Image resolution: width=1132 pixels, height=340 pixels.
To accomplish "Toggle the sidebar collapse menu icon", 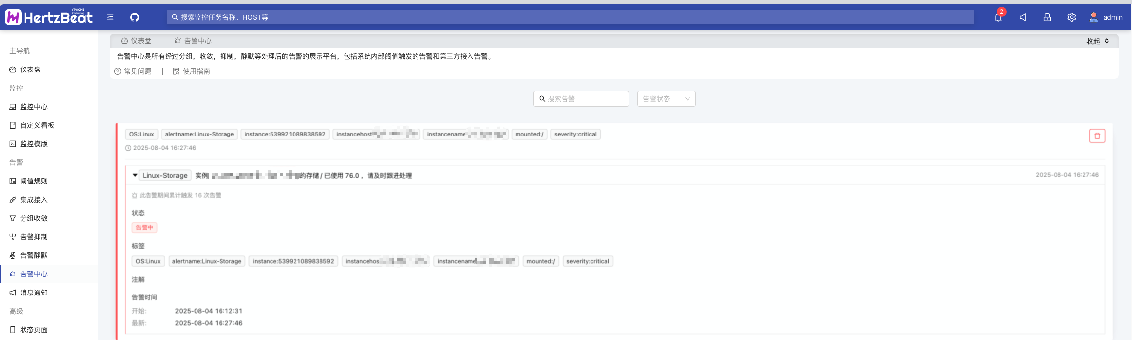I will (x=110, y=17).
